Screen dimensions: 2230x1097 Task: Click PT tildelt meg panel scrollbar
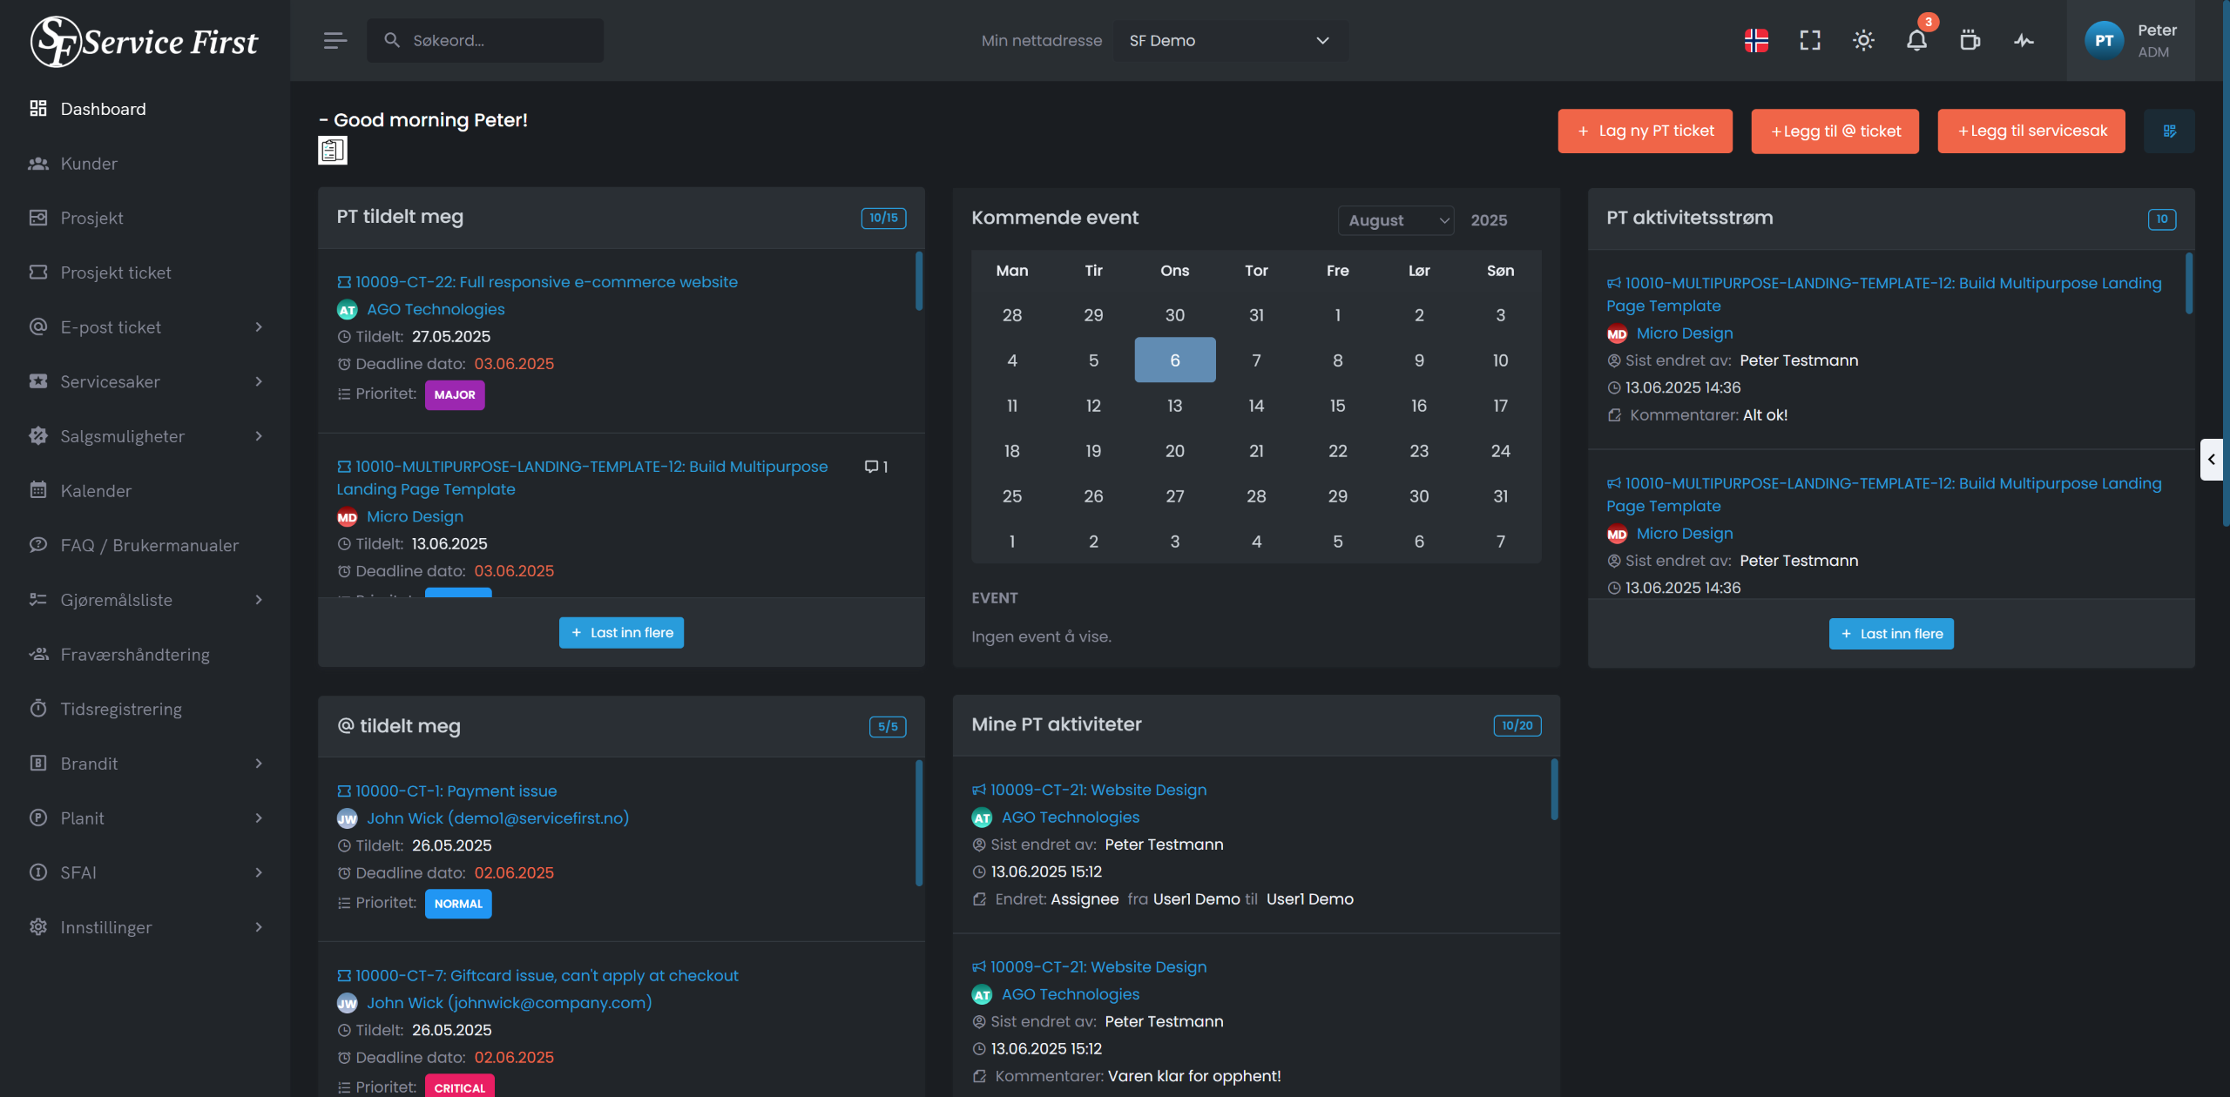coord(918,280)
